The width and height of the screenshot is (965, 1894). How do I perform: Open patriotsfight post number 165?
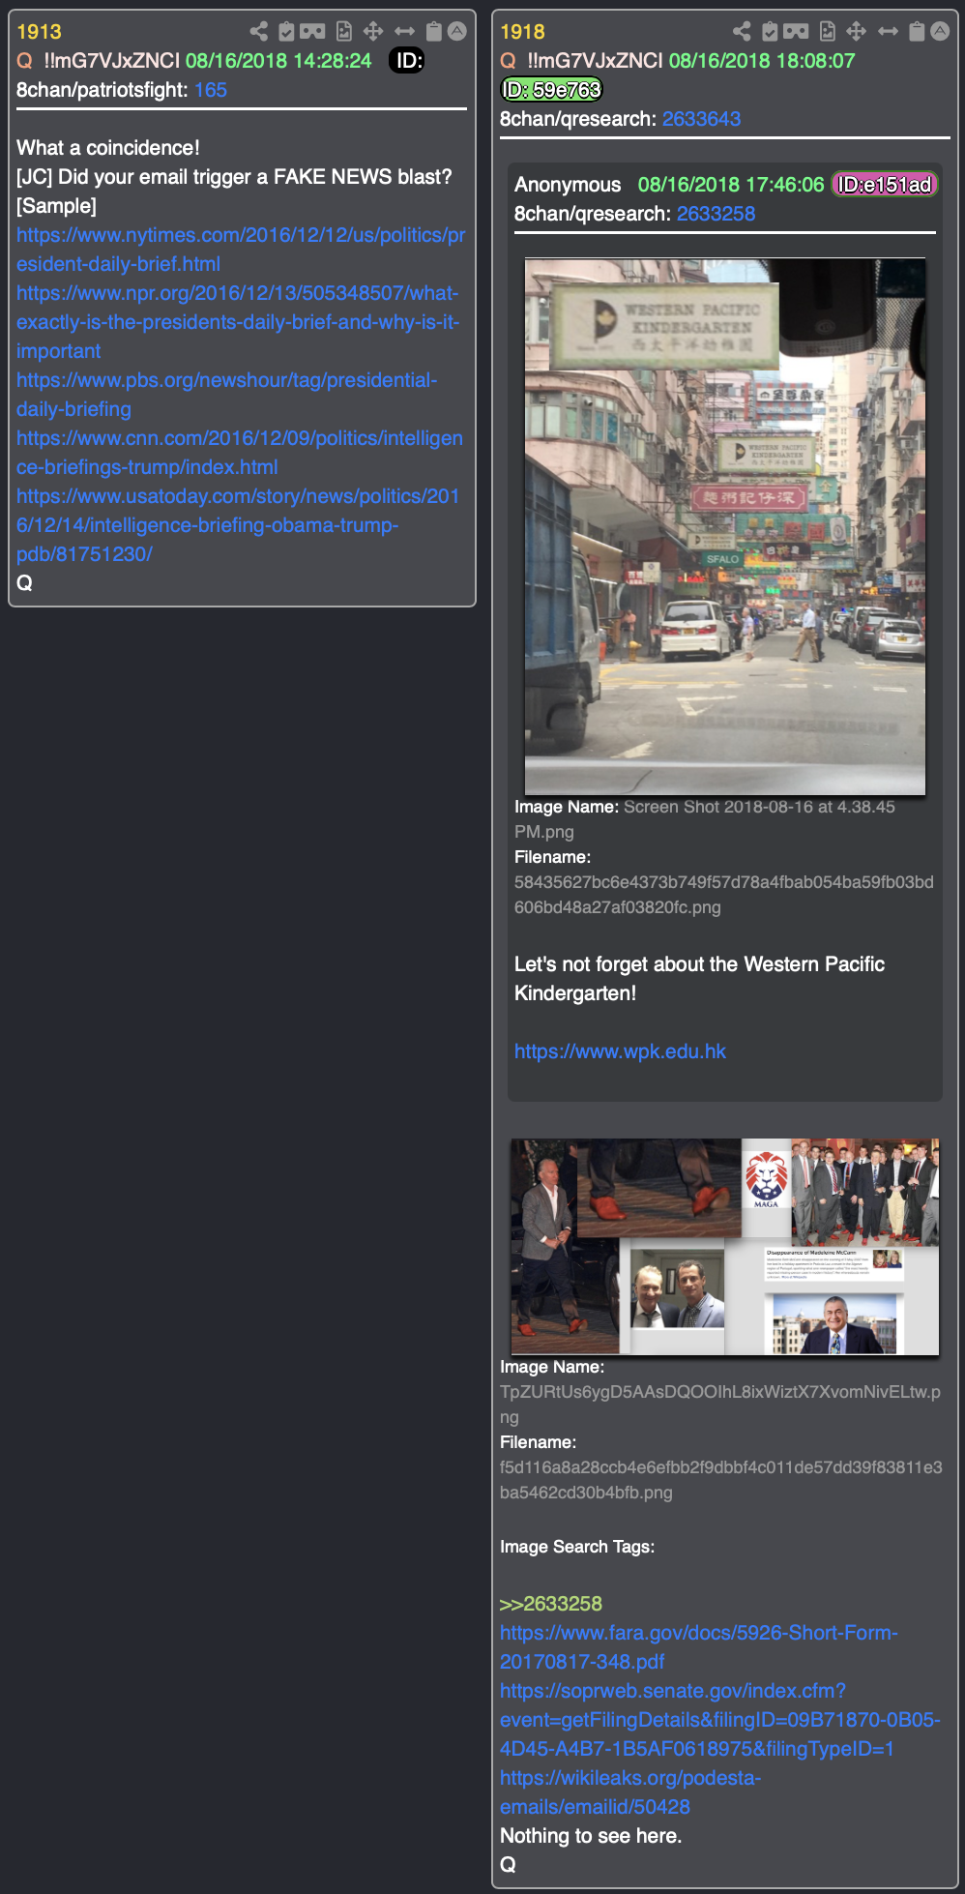[x=211, y=90]
